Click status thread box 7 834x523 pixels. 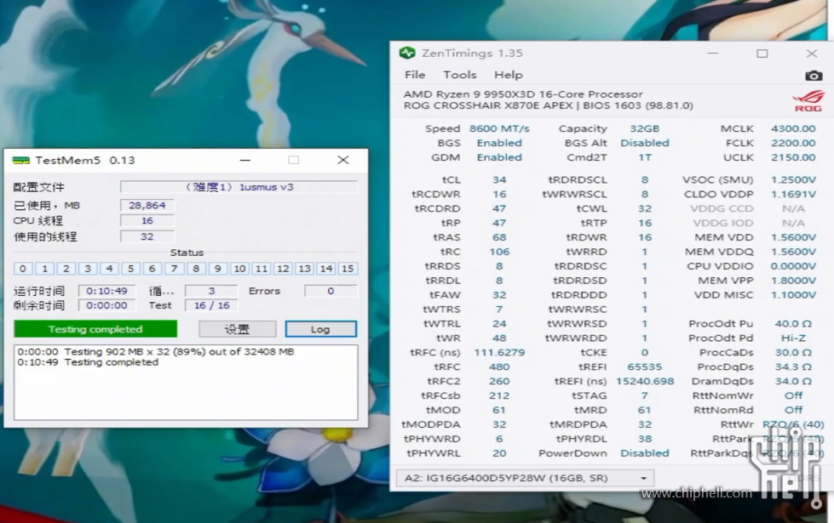pos(174,269)
